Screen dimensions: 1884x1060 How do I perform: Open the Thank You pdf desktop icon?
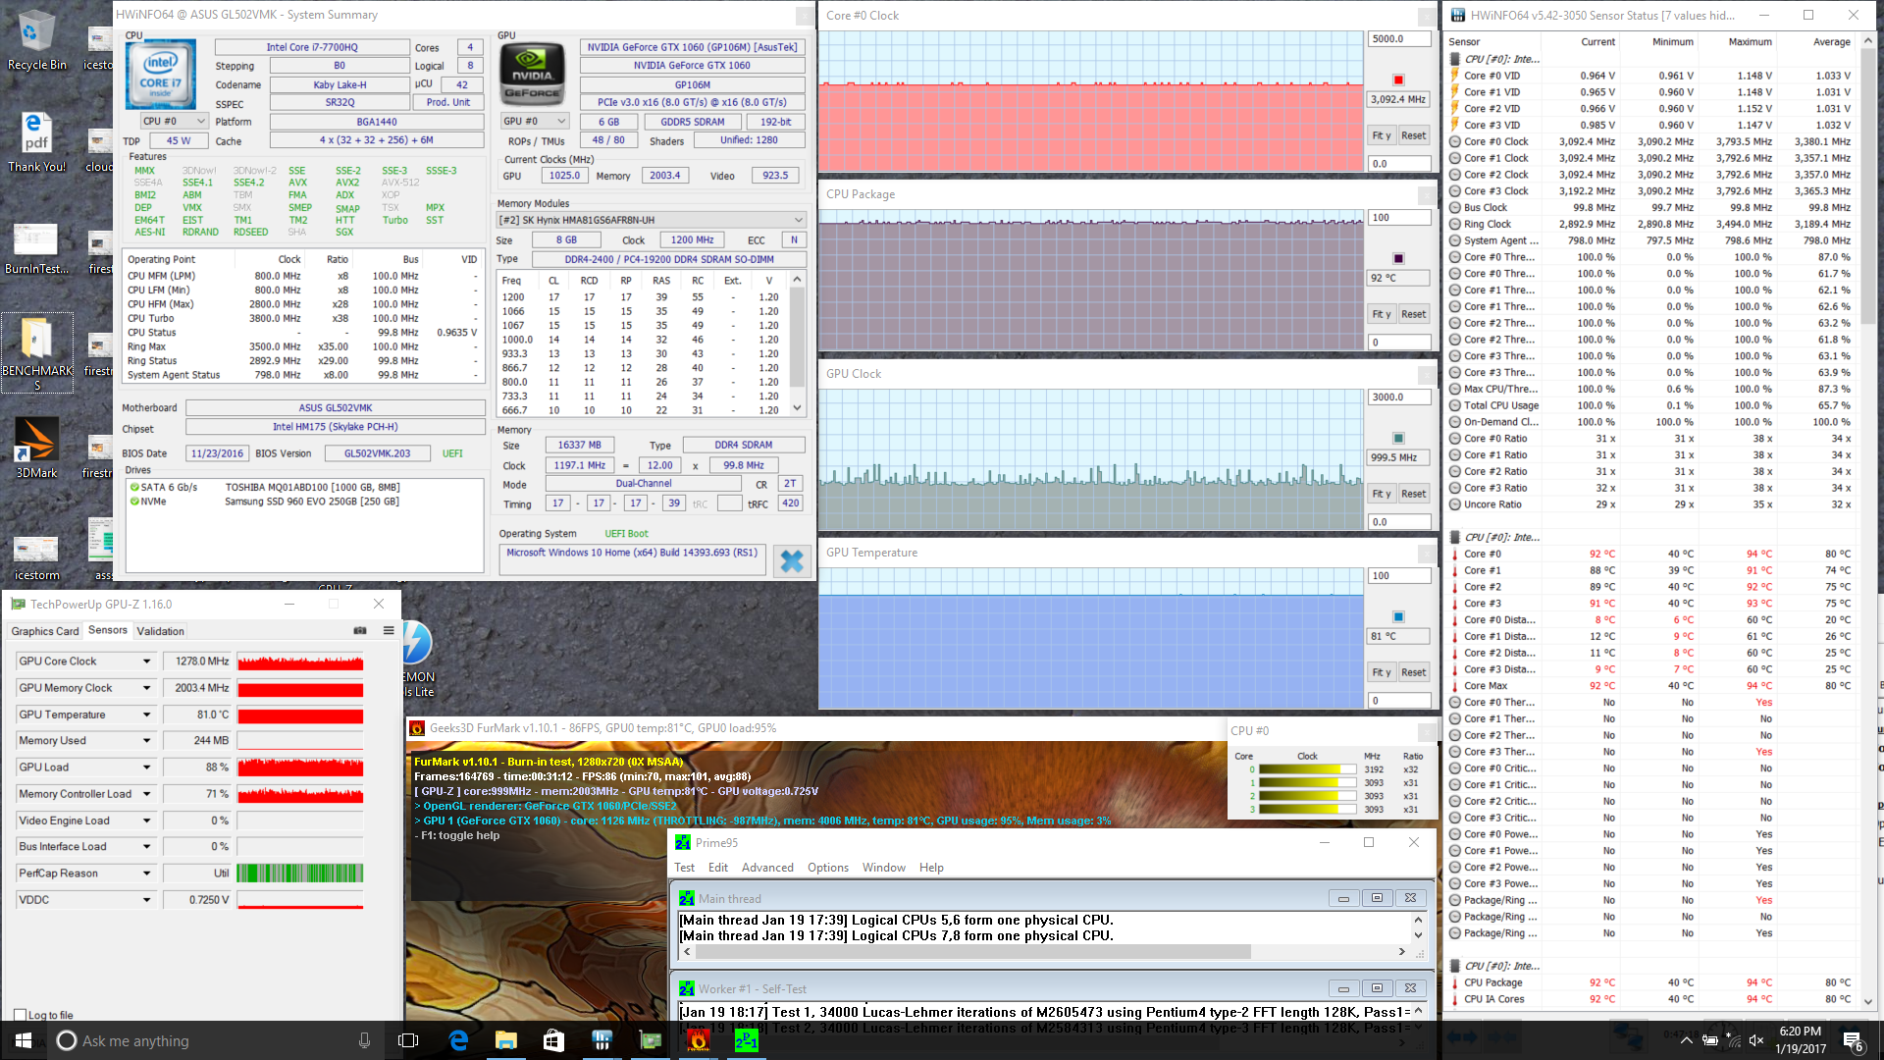pos(36,142)
